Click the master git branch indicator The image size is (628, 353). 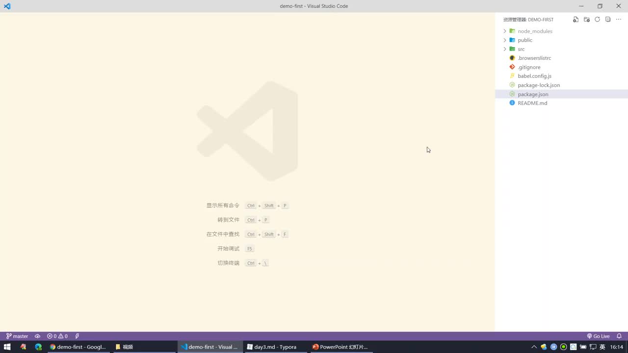click(17, 336)
